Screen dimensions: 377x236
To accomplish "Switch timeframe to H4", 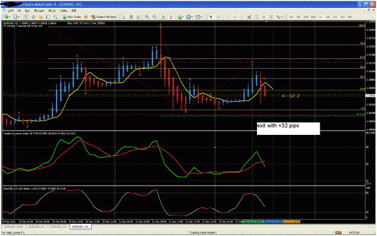I will pos(328,17).
